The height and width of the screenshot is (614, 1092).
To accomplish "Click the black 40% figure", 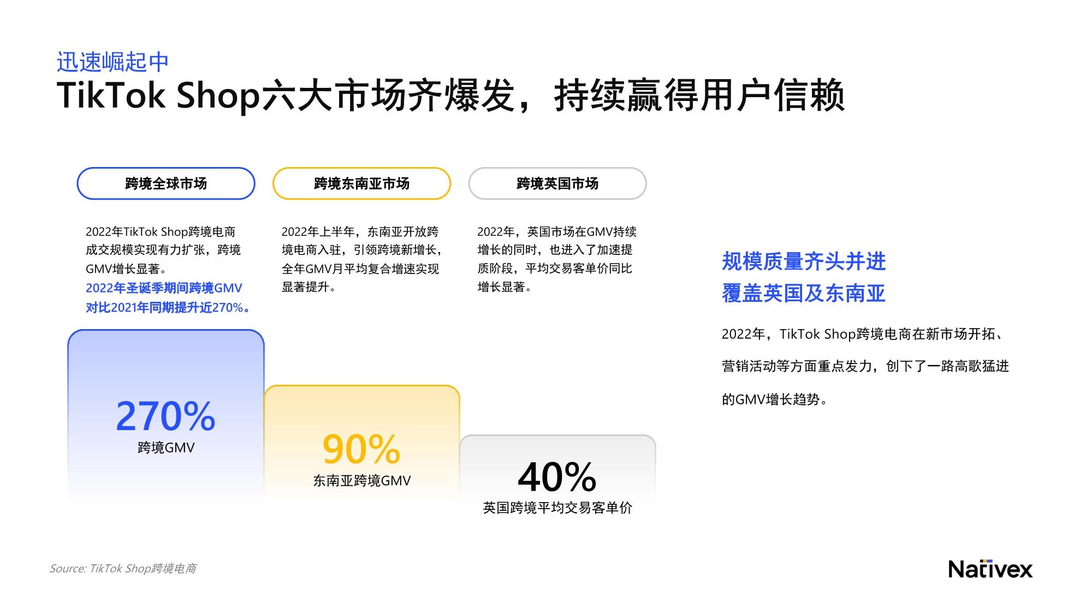I will click(x=557, y=476).
